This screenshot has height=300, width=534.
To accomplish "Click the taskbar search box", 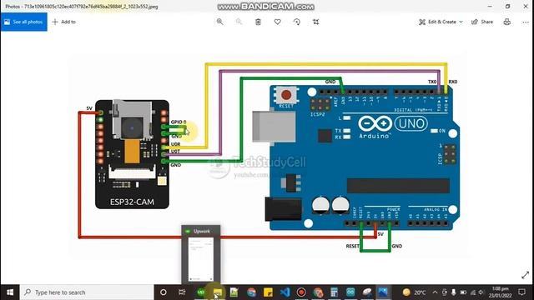I will tap(87, 292).
